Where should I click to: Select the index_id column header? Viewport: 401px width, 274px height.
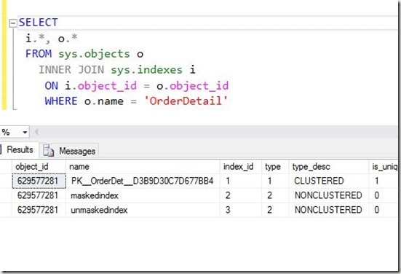241,167
